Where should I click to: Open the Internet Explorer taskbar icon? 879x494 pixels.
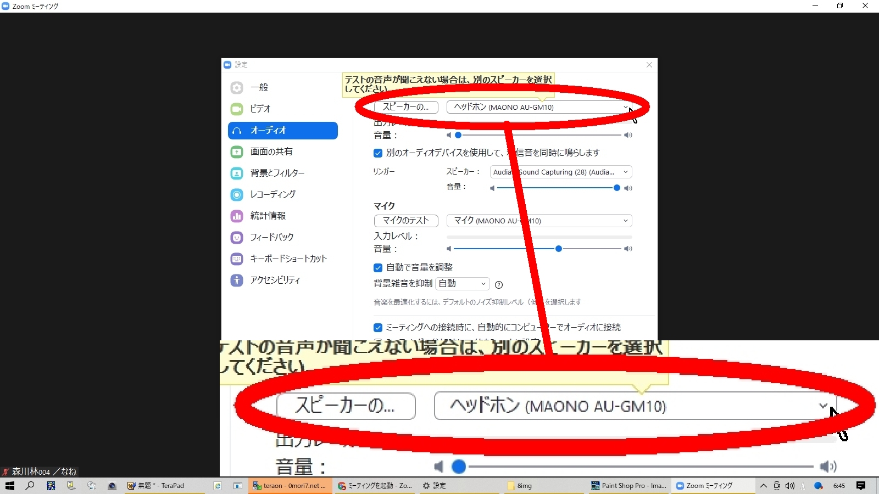pyautogui.click(x=218, y=486)
